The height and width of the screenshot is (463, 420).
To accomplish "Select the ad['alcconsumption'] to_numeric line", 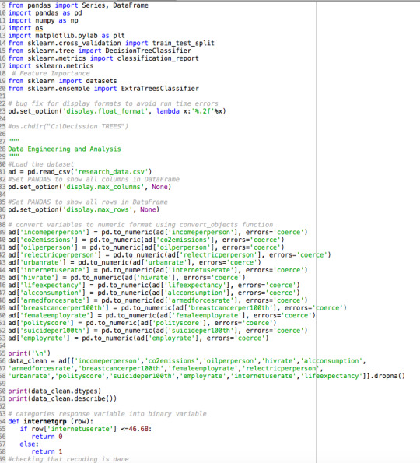I will click(x=154, y=293).
